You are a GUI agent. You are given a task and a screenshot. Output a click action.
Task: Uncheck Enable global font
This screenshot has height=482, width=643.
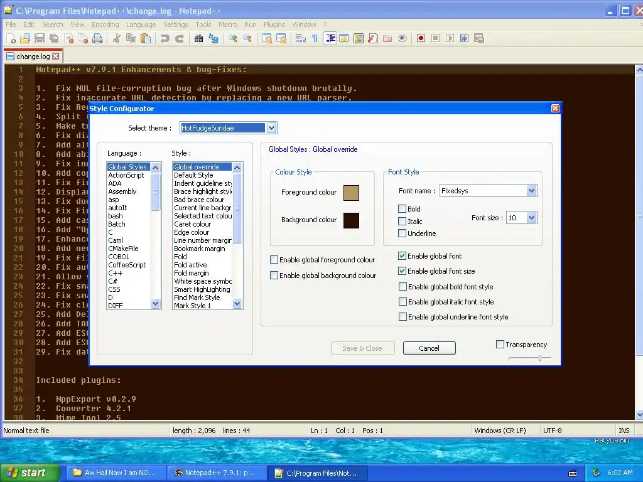(x=403, y=256)
